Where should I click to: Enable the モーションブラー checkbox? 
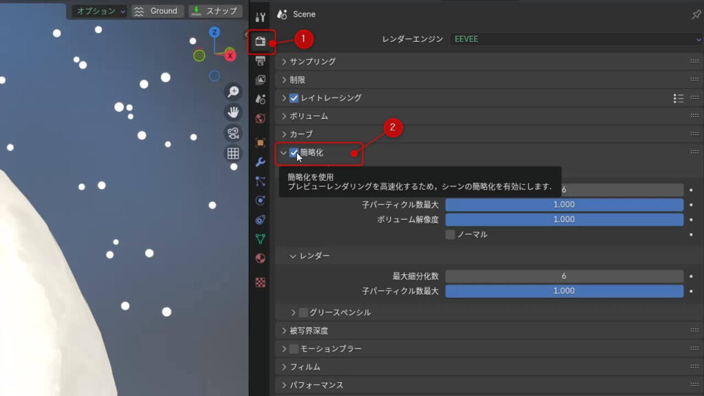tap(294, 349)
